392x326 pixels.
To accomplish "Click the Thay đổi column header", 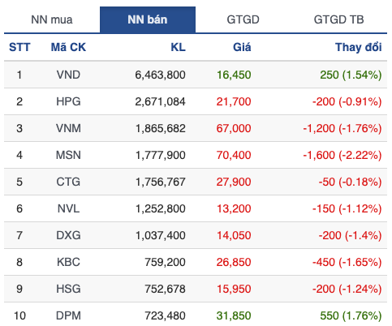I will 359,47.
